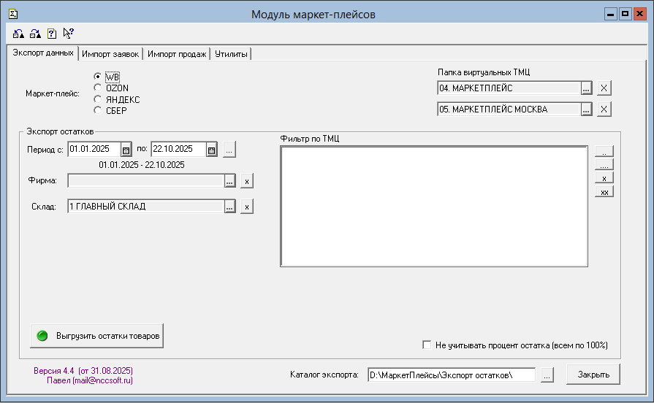The height and width of the screenshot is (403, 654).
Task: Choose the ЯНДЕКС marketplace option
Action: 97,99
